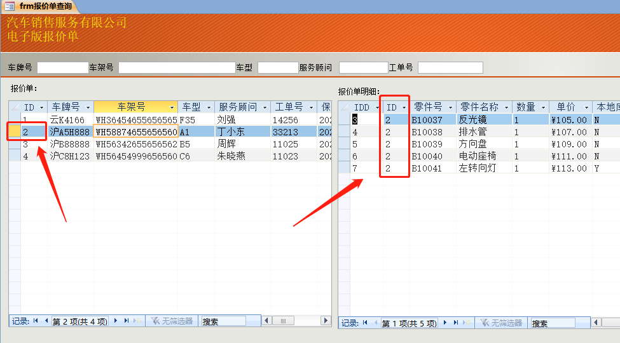This screenshot has height=343, width=620.
Task: Click 单价 cell ¥105.00
Action: pos(570,120)
